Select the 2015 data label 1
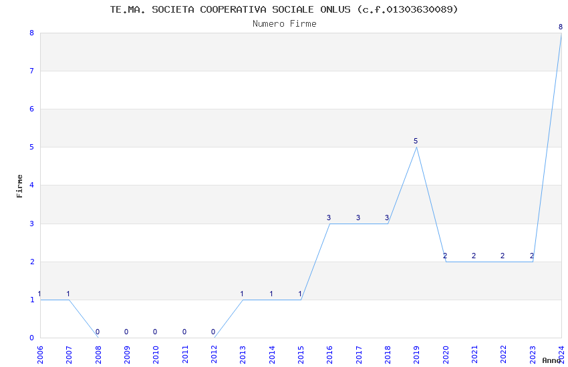Viewport: 568px width, 367px height. pos(300,294)
